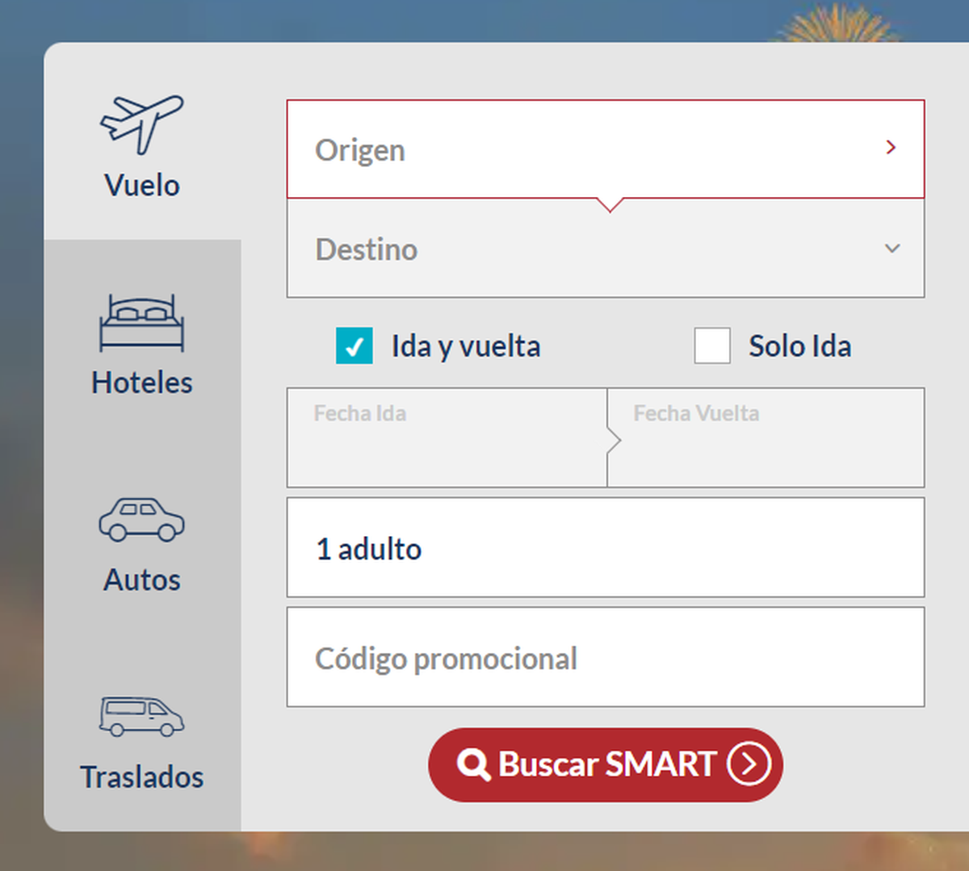The width and height of the screenshot is (969, 871).
Task: Open the Origen selection field
Action: point(565,149)
